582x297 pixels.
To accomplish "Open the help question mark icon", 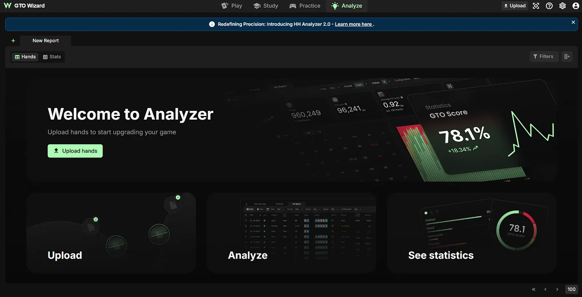I will pyautogui.click(x=549, y=6).
